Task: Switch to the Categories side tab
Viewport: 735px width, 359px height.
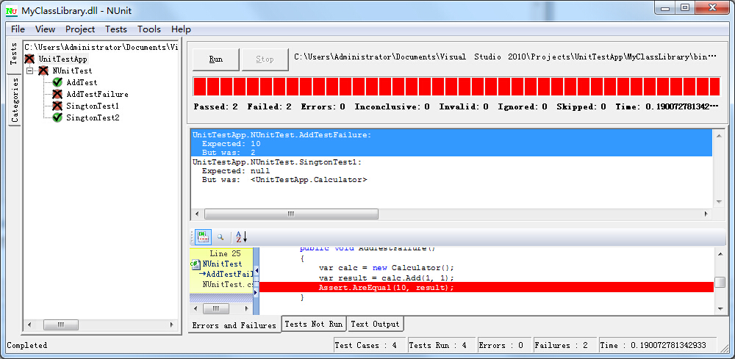Action: pos(14,100)
